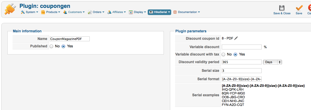Viewport: 311px width, 110px height.
Task: Open the Orders menu
Action: tap(96, 12)
